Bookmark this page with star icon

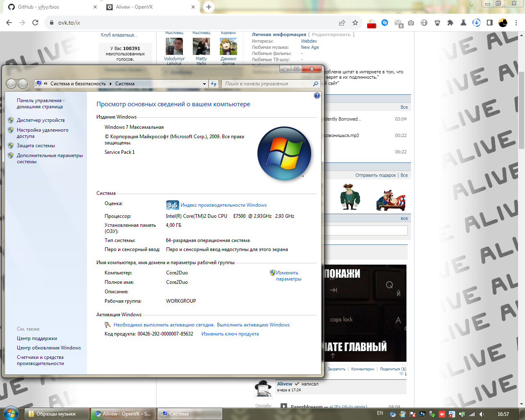coord(355,23)
